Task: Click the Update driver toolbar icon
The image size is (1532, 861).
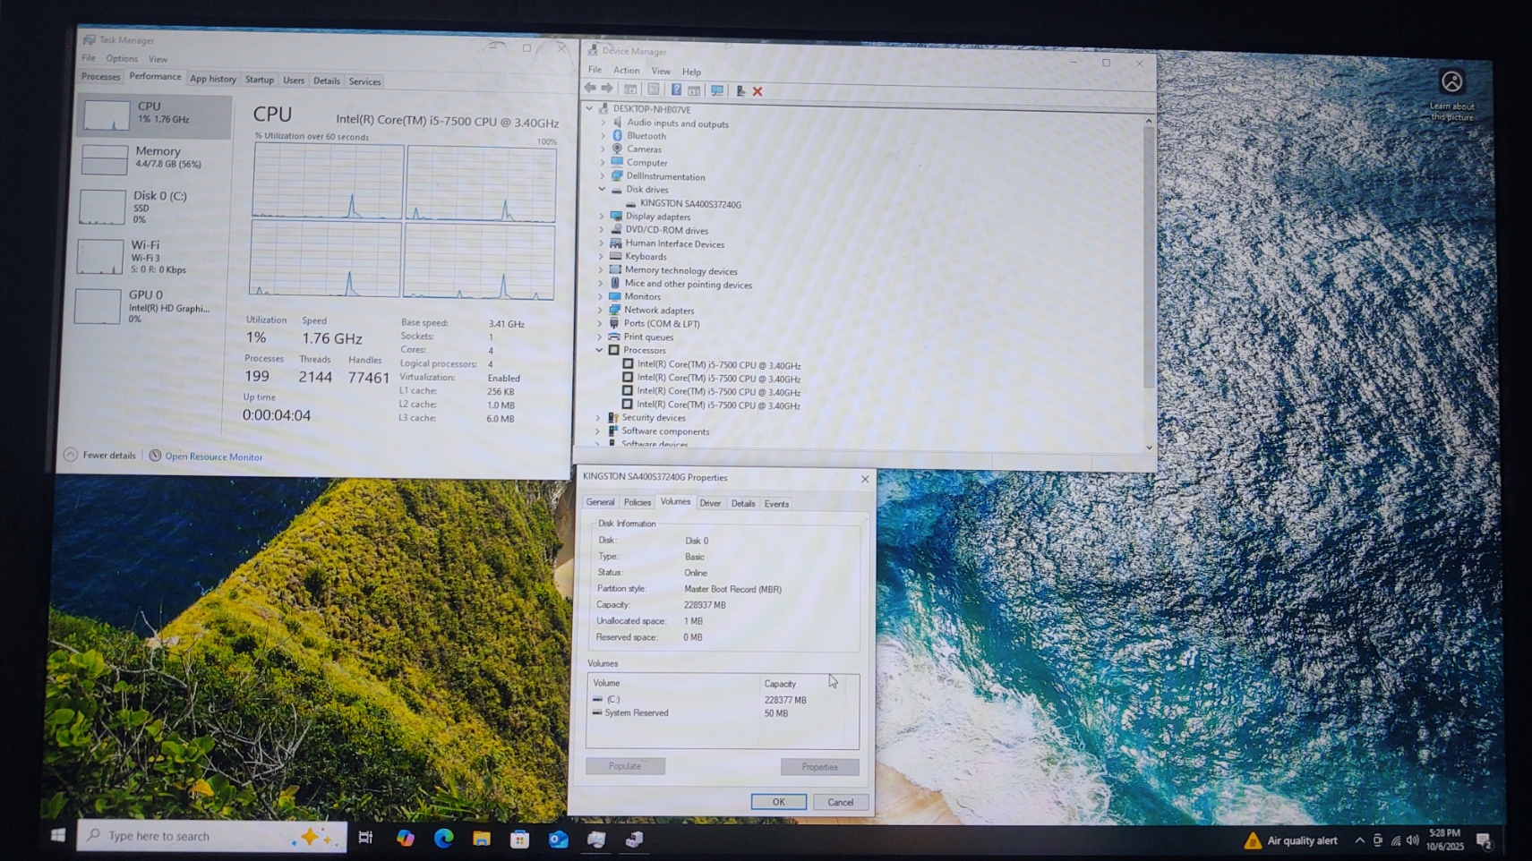Action: [x=740, y=91]
